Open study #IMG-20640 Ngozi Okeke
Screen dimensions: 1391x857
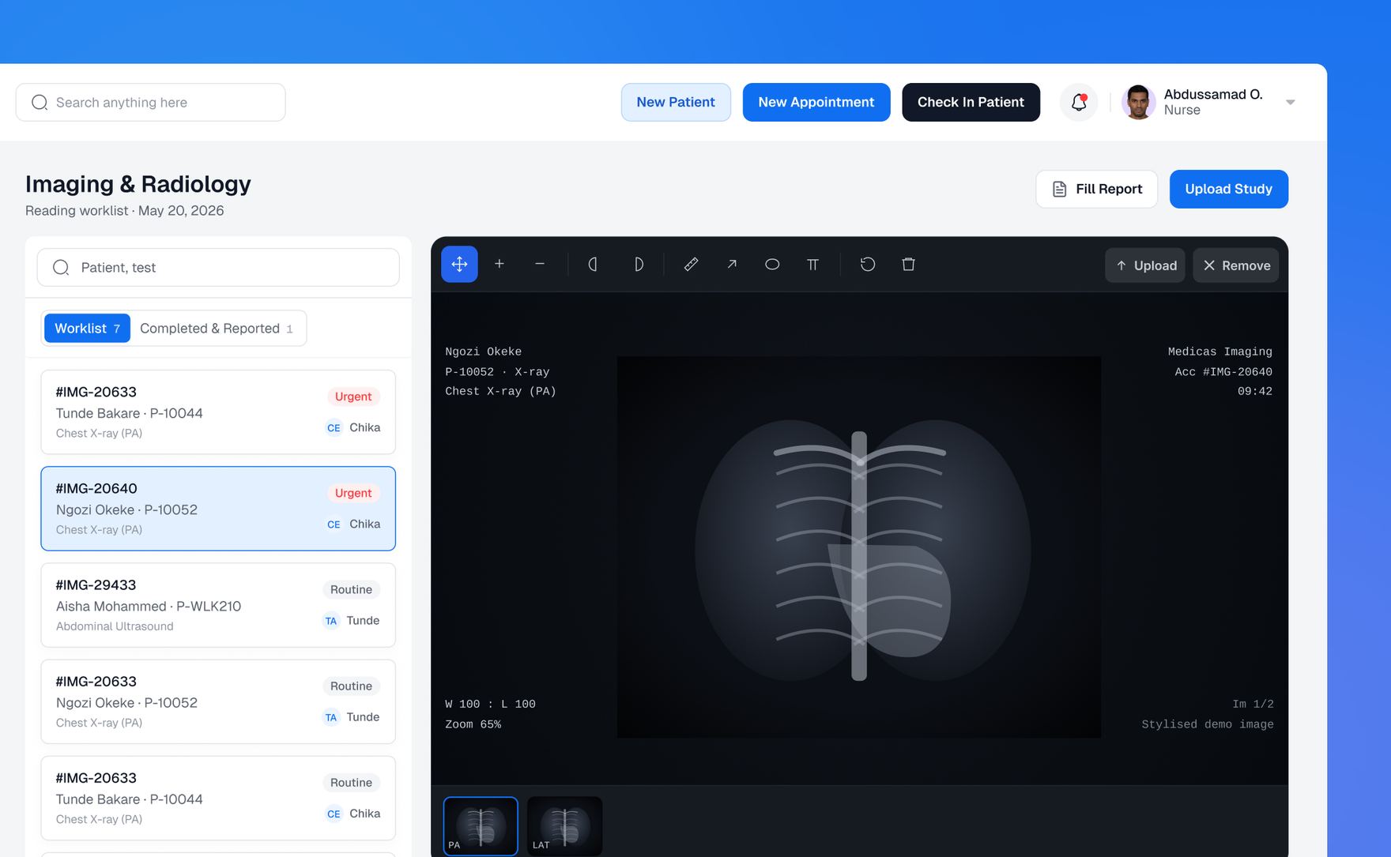pos(218,509)
